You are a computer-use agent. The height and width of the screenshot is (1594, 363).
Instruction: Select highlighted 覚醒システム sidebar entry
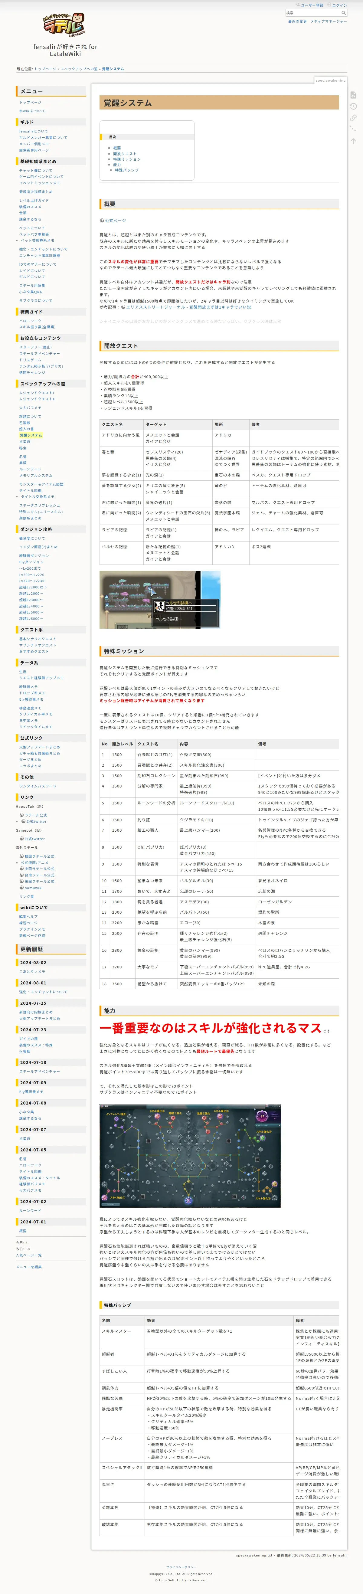[x=31, y=435]
